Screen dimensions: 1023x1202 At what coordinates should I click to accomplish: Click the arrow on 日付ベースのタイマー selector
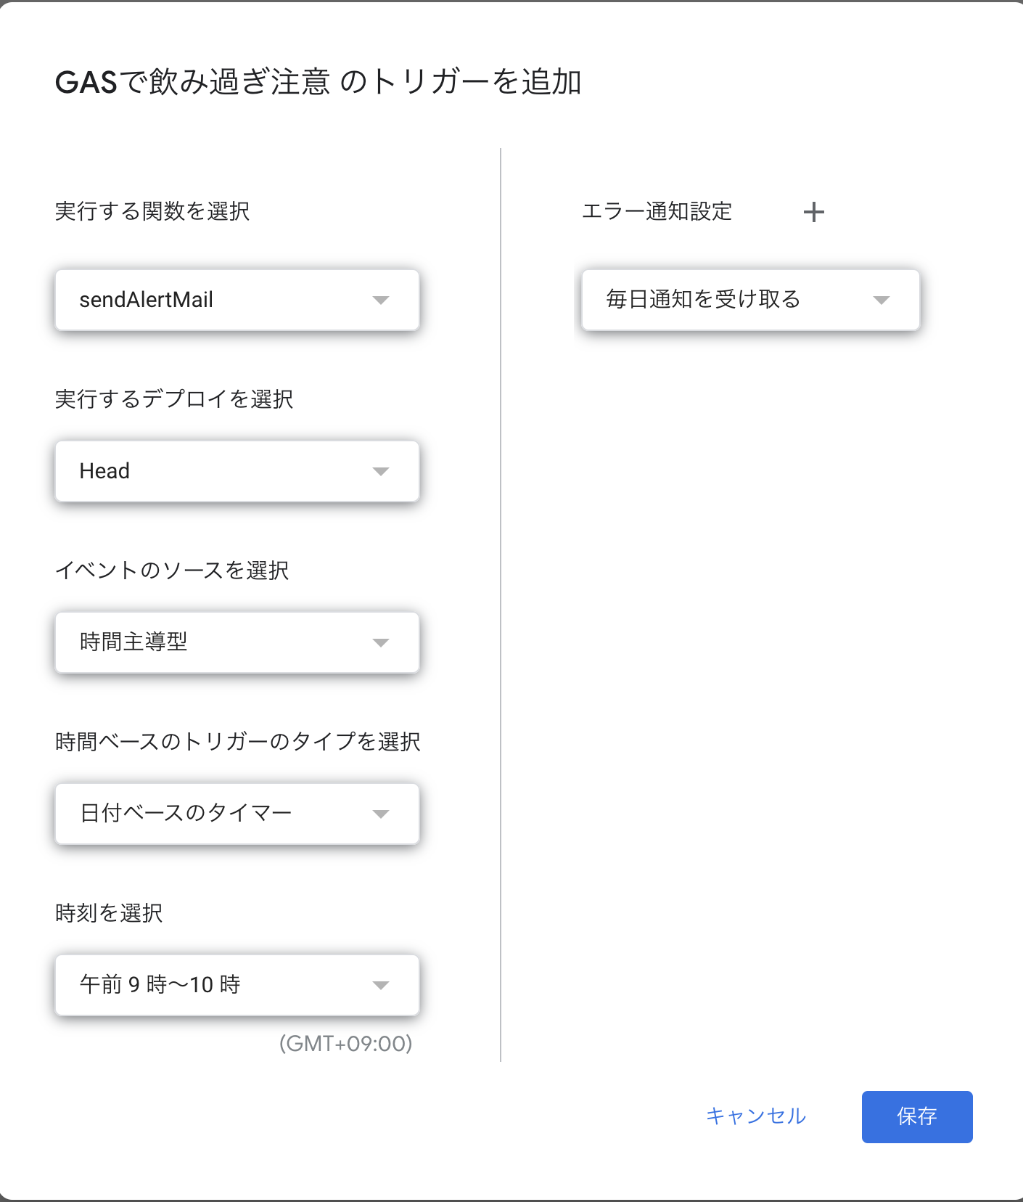(x=382, y=814)
